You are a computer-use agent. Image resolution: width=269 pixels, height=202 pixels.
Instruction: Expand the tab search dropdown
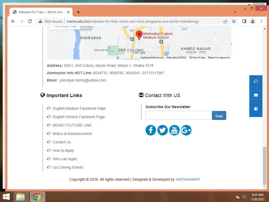tap(235, 12)
